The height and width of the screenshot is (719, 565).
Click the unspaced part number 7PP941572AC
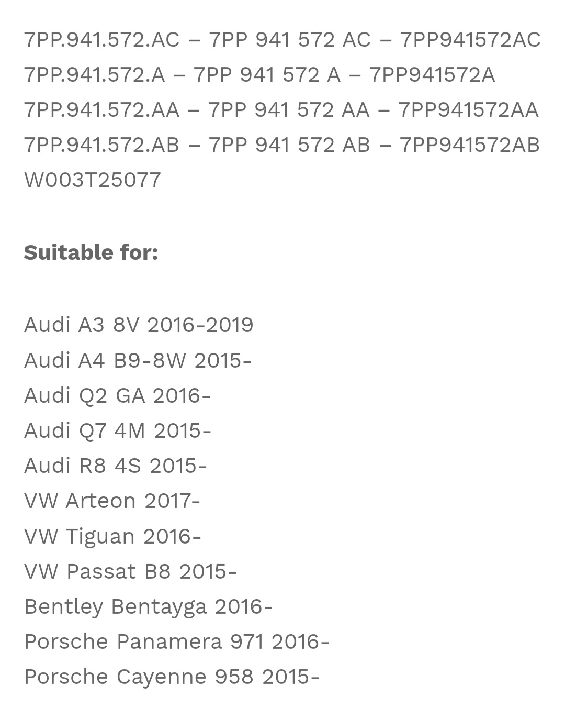[470, 40]
